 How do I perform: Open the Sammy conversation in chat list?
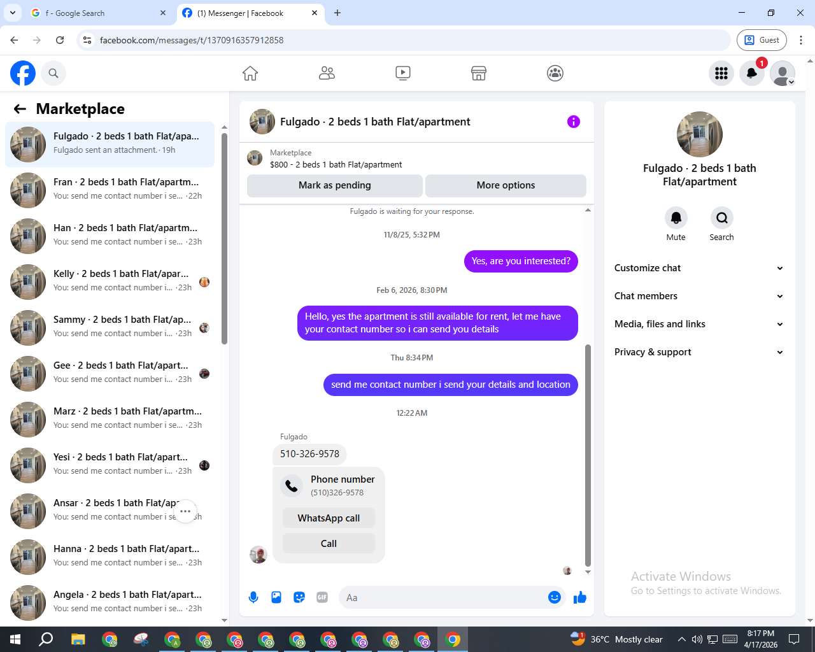coord(110,328)
